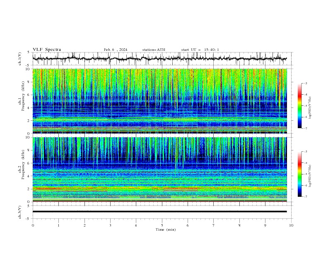Click the ch.2 spectrogram panel
Viewport: 328px width, 253px height.
coord(159,169)
